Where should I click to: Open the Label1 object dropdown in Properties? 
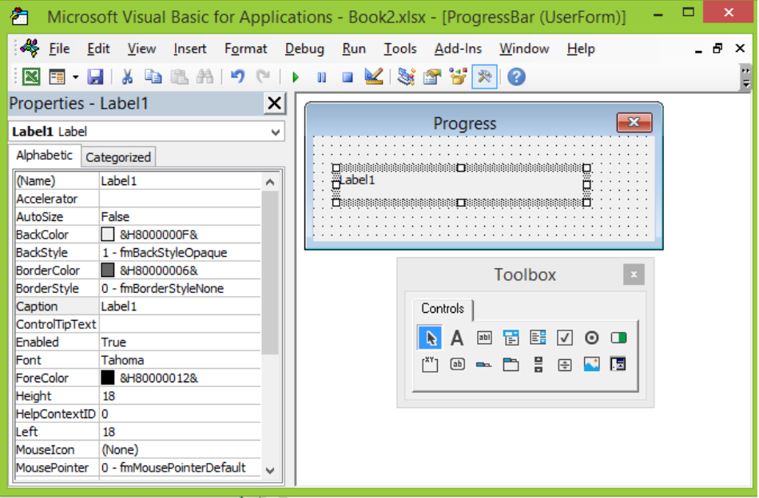click(276, 132)
